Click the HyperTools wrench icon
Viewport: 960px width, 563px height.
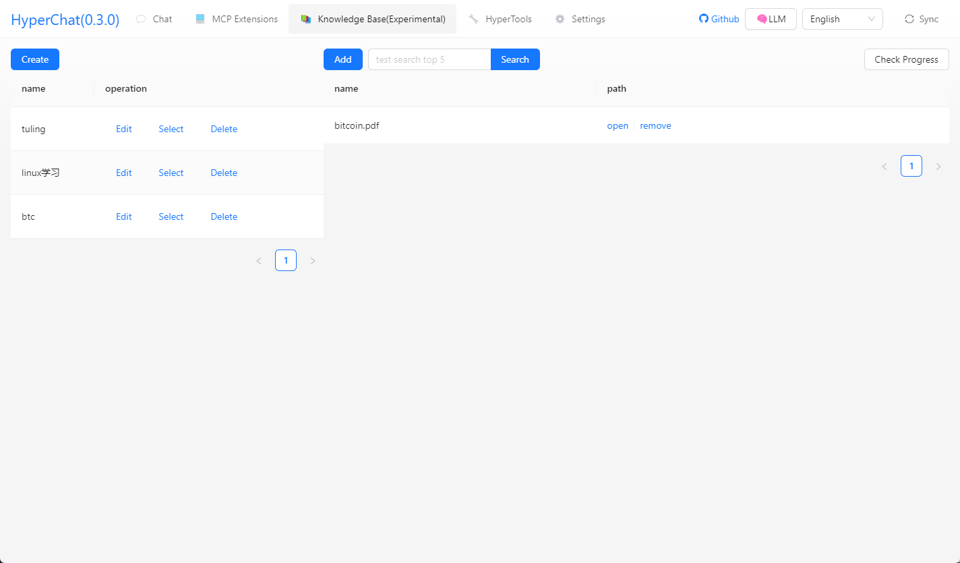coord(474,19)
